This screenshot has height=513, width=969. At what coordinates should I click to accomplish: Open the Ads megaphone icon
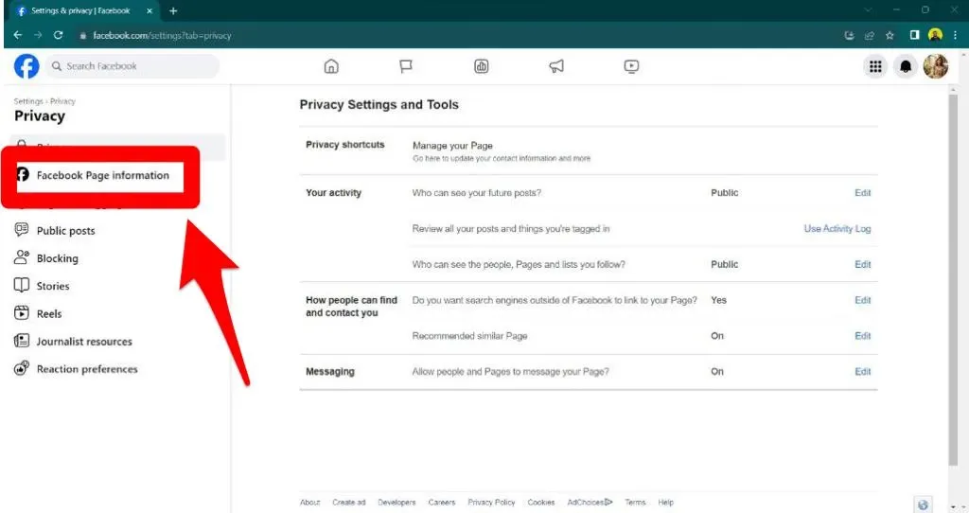[x=556, y=66]
